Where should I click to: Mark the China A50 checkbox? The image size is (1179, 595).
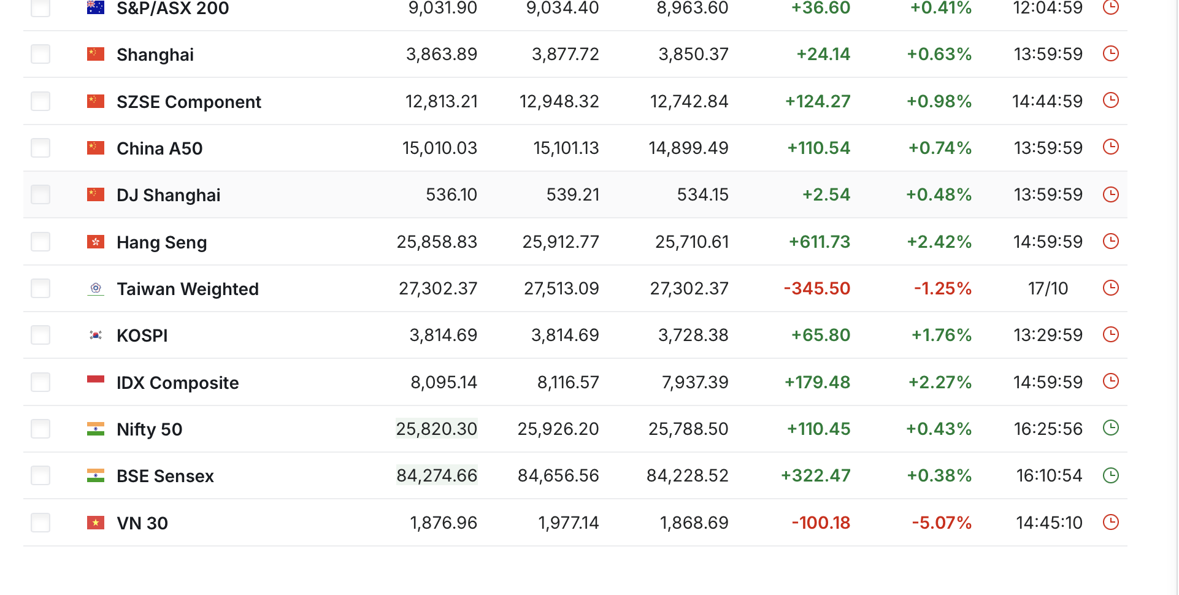40,148
